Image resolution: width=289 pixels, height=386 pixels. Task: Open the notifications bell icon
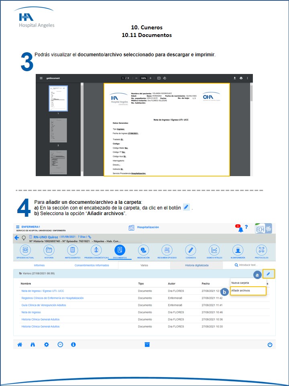coord(240,229)
